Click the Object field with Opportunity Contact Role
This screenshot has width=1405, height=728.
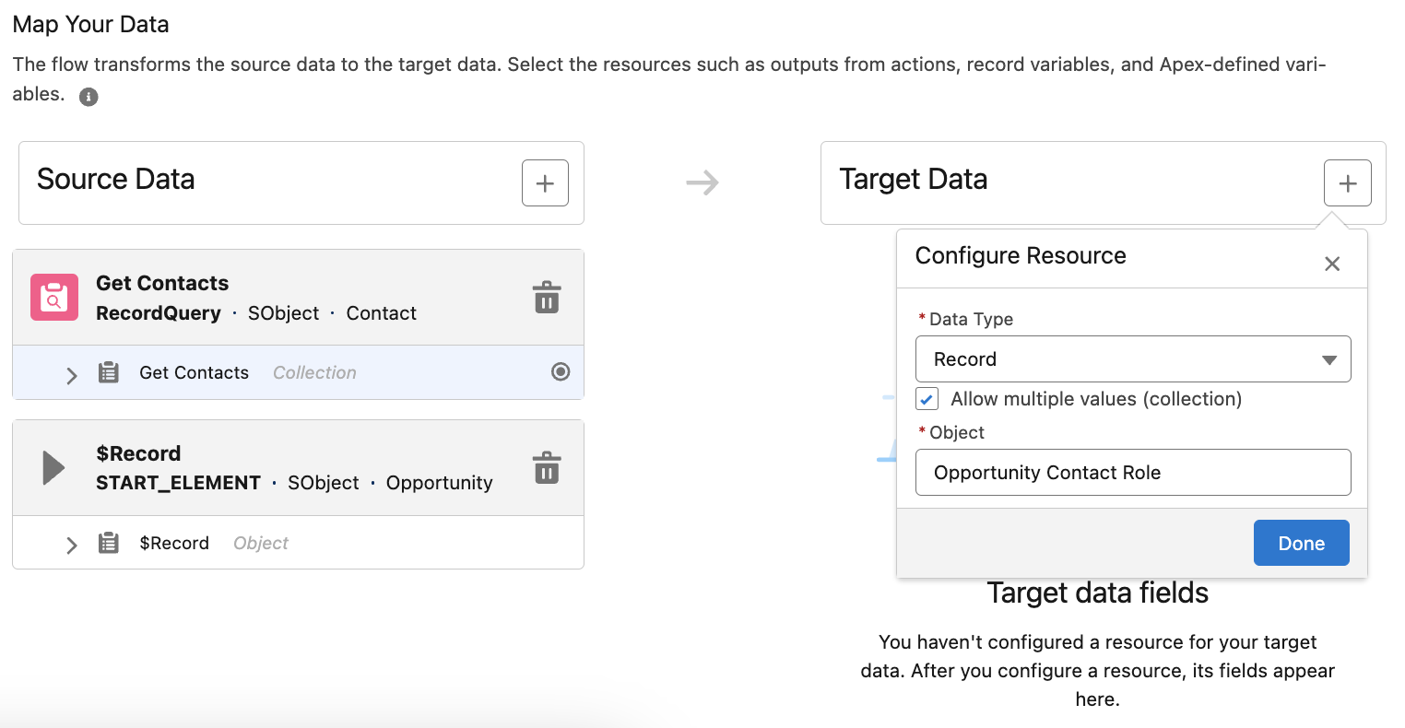(1132, 473)
